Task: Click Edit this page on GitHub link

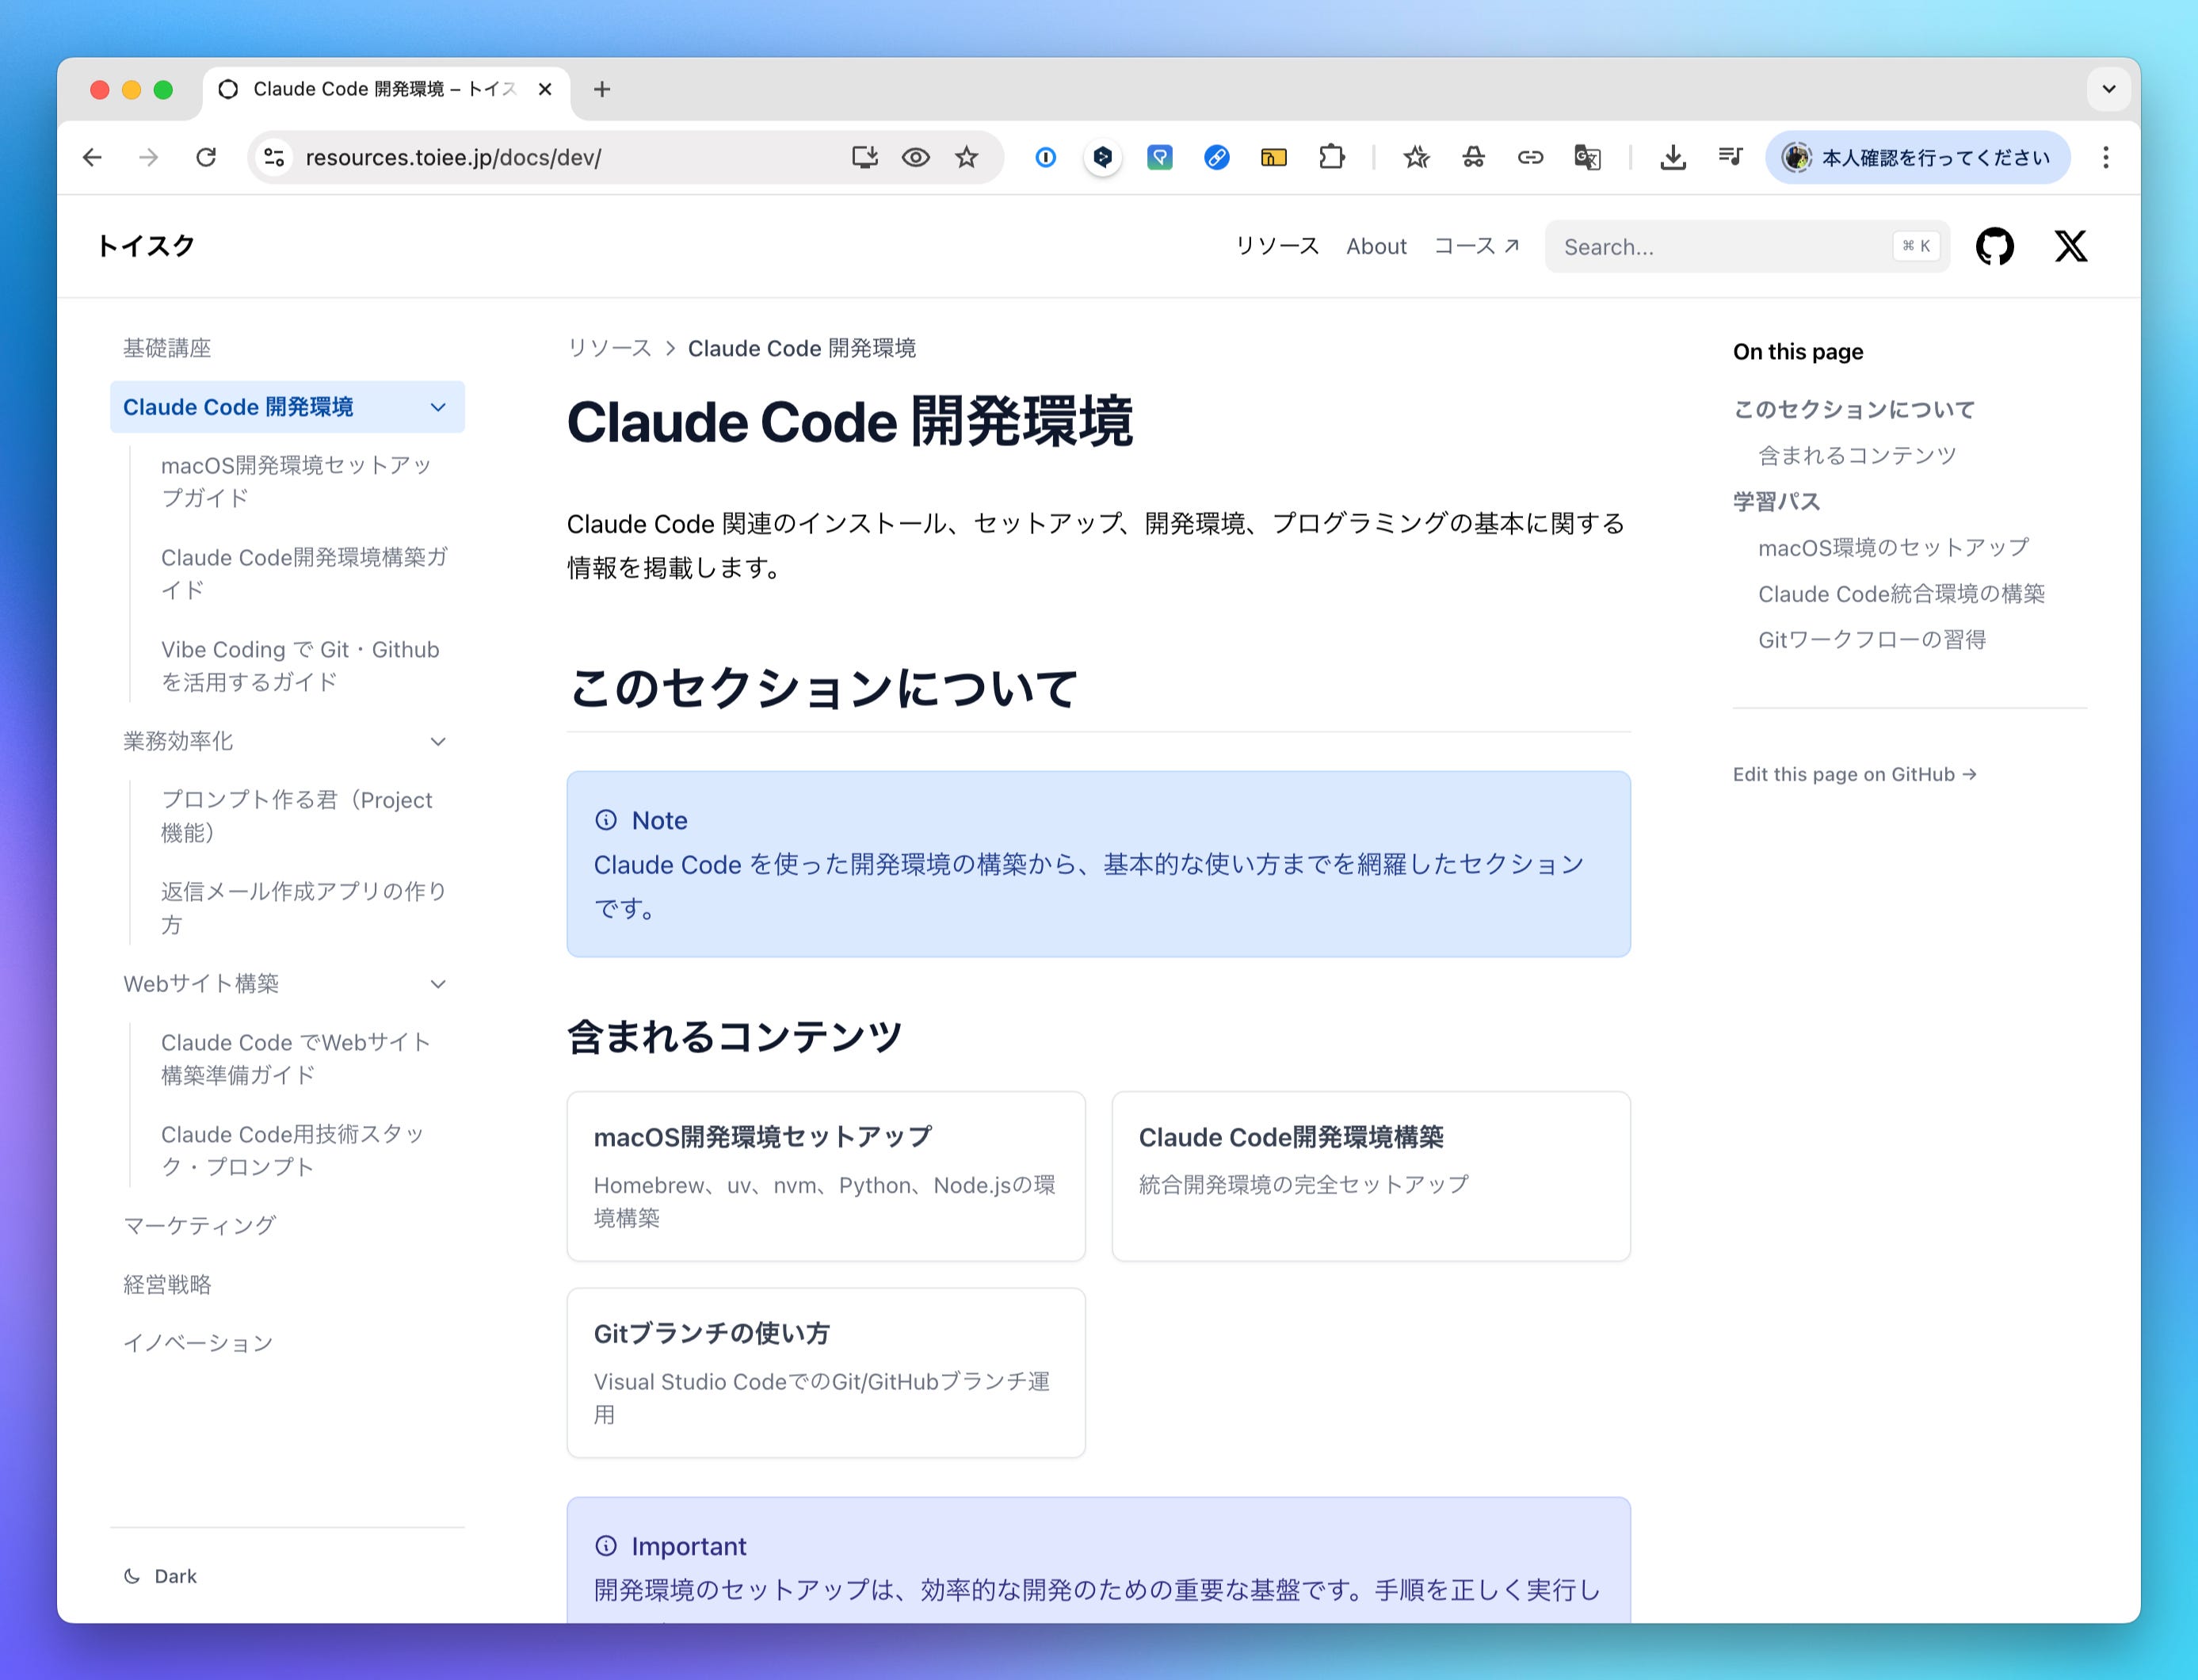Action: pyautogui.click(x=1854, y=774)
